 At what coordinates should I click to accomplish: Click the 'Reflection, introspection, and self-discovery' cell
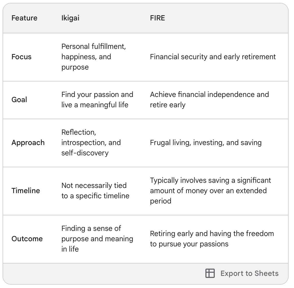tap(91, 143)
